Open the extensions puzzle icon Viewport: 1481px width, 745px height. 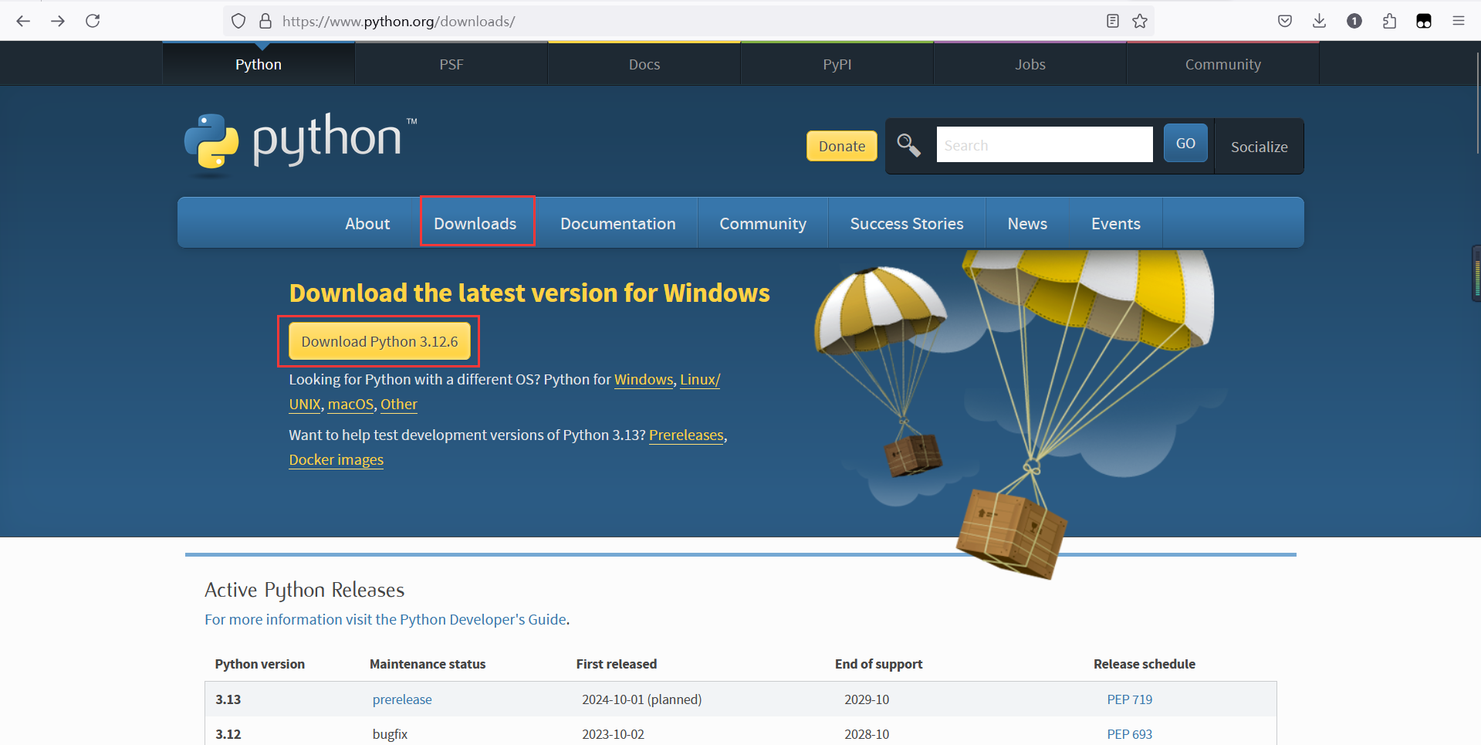(1389, 21)
